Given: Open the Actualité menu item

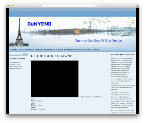Looking at the screenshot, I should [x=81, y=50].
